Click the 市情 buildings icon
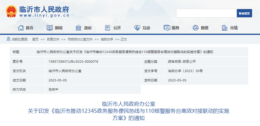This screenshot has height=126, width=260. (225, 28)
